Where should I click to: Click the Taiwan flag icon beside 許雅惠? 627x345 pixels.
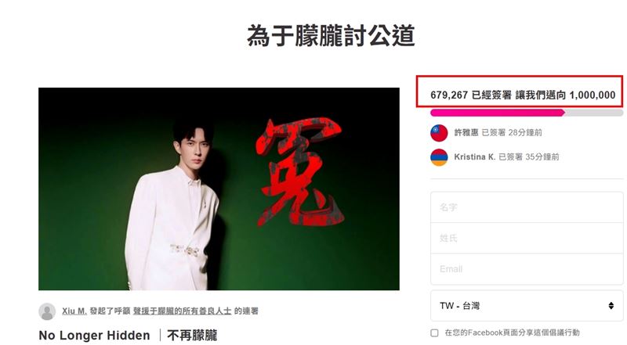point(439,133)
